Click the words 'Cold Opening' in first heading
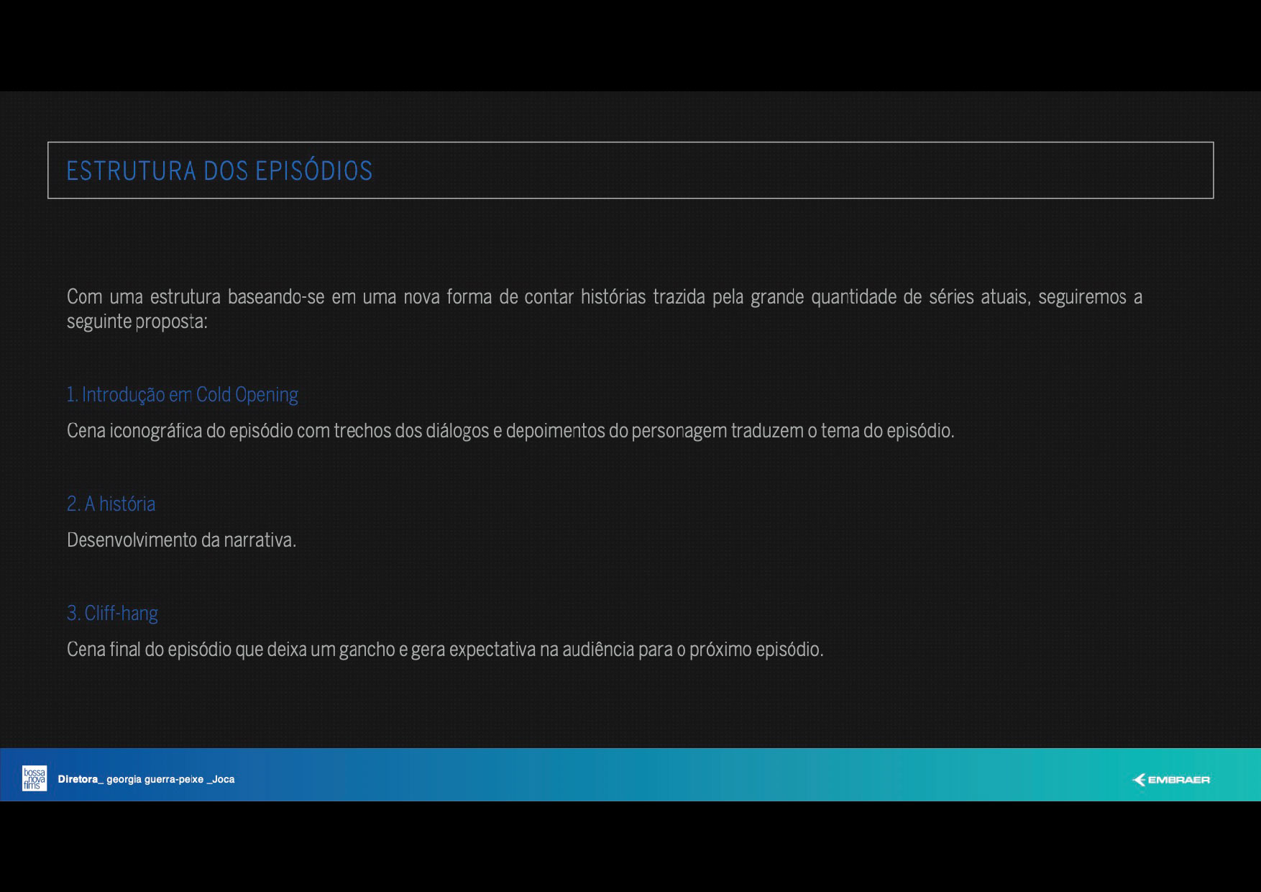Screen dimensions: 1261x892 247,395
